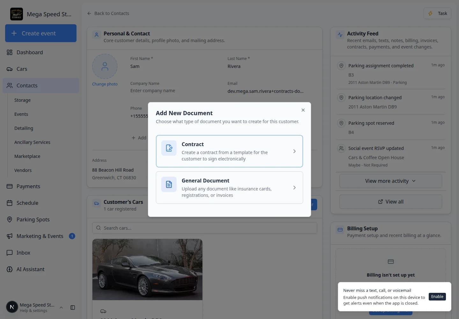Click the people icon beside Social event RSVP updated
Screen dimensions: 459x319
tap(341, 148)
